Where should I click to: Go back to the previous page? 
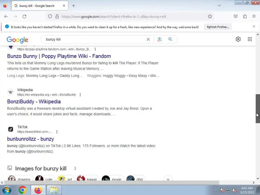(6, 17)
